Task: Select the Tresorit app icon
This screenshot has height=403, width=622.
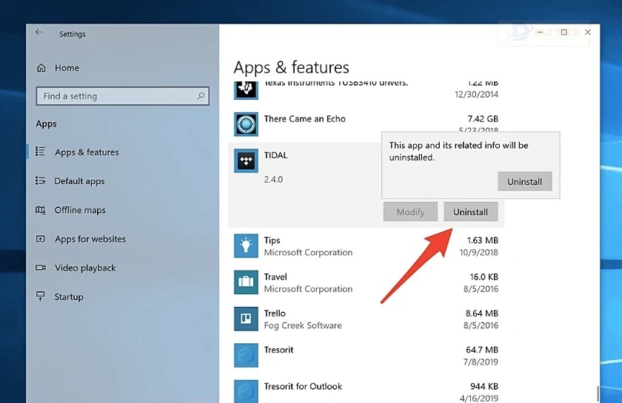Action: point(246,355)
